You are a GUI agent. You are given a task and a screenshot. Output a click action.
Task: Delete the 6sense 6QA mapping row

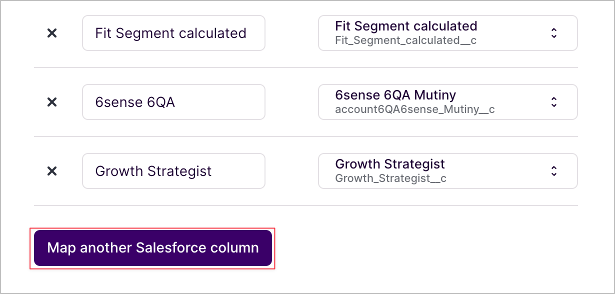tap(52, 102)
